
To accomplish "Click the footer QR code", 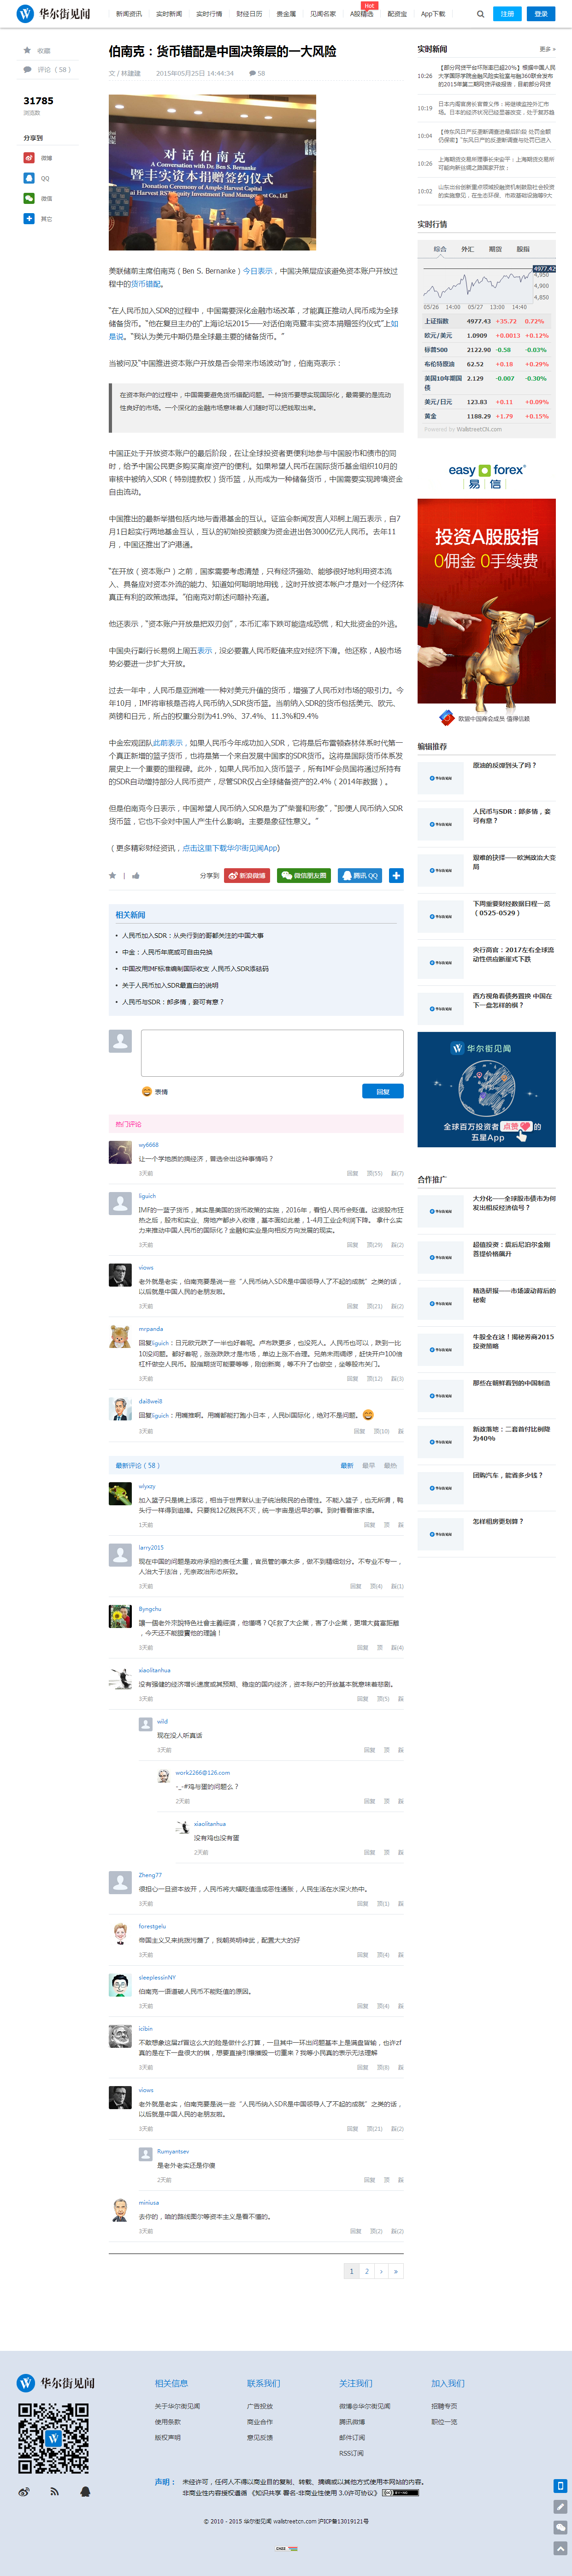I will click(54, 2438).
